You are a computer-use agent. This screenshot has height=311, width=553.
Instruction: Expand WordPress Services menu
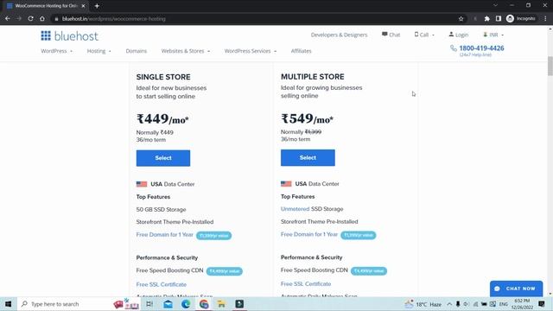click(x=251, y=51)
